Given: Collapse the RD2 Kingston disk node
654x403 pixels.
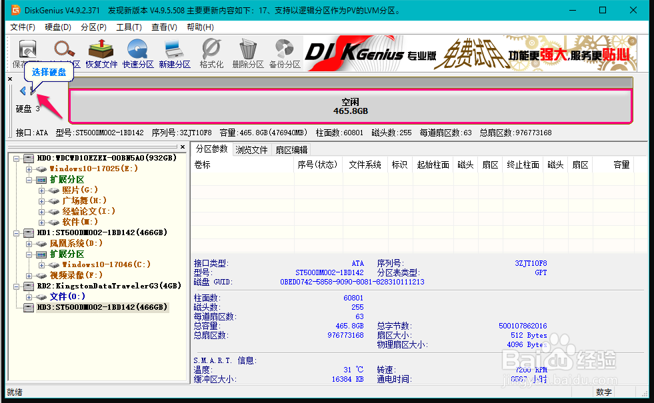Looking at the screenshot, I should [x=16, y=286].
